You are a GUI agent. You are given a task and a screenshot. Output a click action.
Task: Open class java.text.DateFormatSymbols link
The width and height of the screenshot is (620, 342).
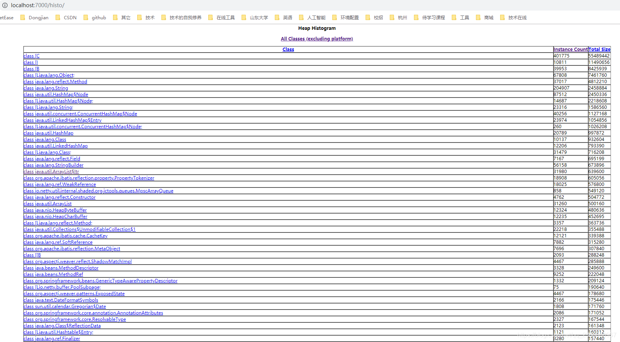[60, 300]
